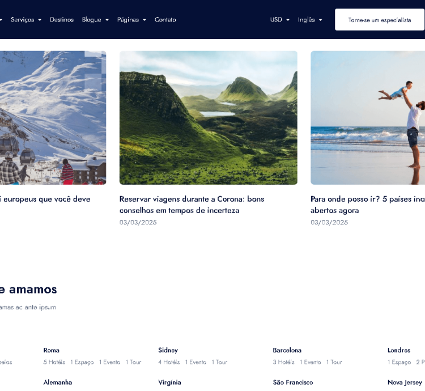Open the green mountain landscape article image

208,117
